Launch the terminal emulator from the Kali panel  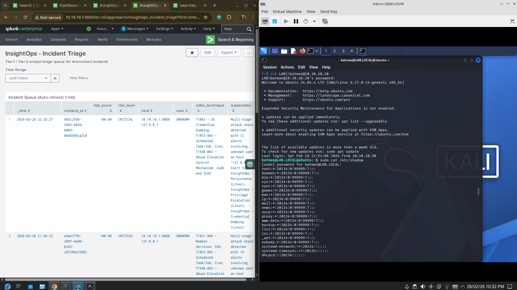(x=311, y=51)
